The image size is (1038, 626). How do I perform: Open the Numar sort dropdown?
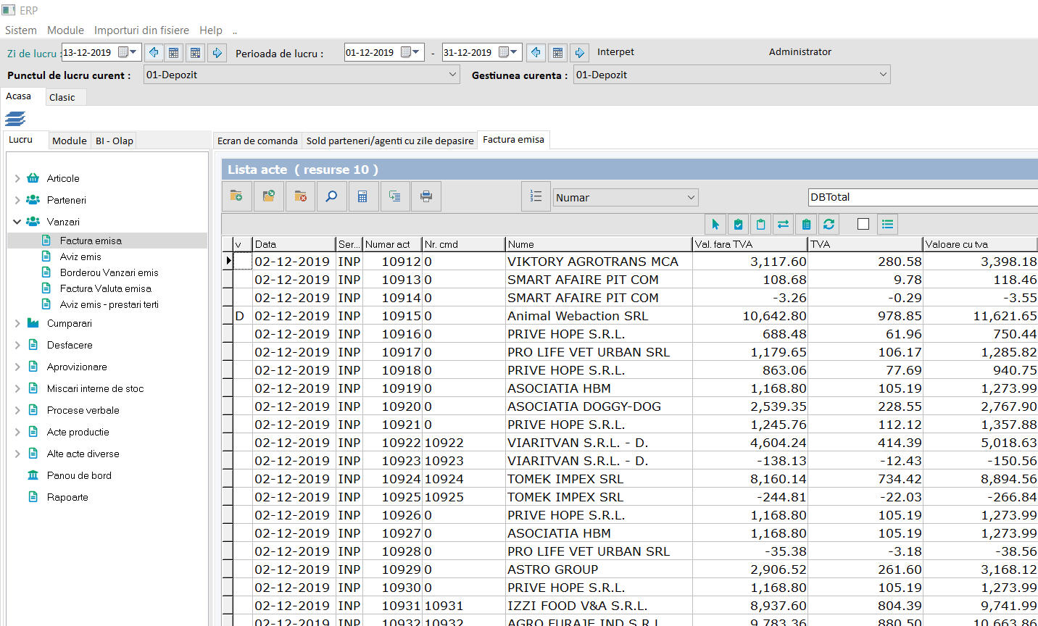(691, 198)
